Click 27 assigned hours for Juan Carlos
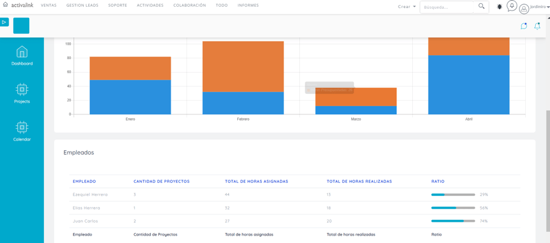550x243 pixels. coord(227,221)
